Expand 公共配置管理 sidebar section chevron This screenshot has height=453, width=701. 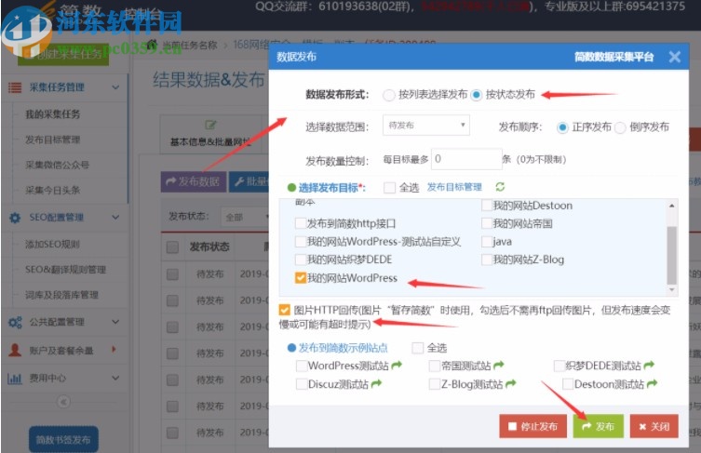point(115,322)
